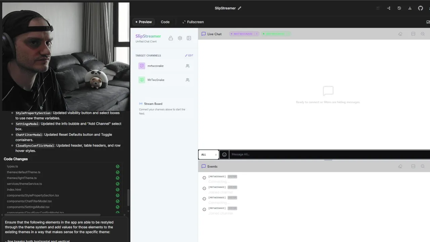Click the SlipStreamer logo in sidebar
The width and height of the screenshot is (430, 242).
coord(148,36)
